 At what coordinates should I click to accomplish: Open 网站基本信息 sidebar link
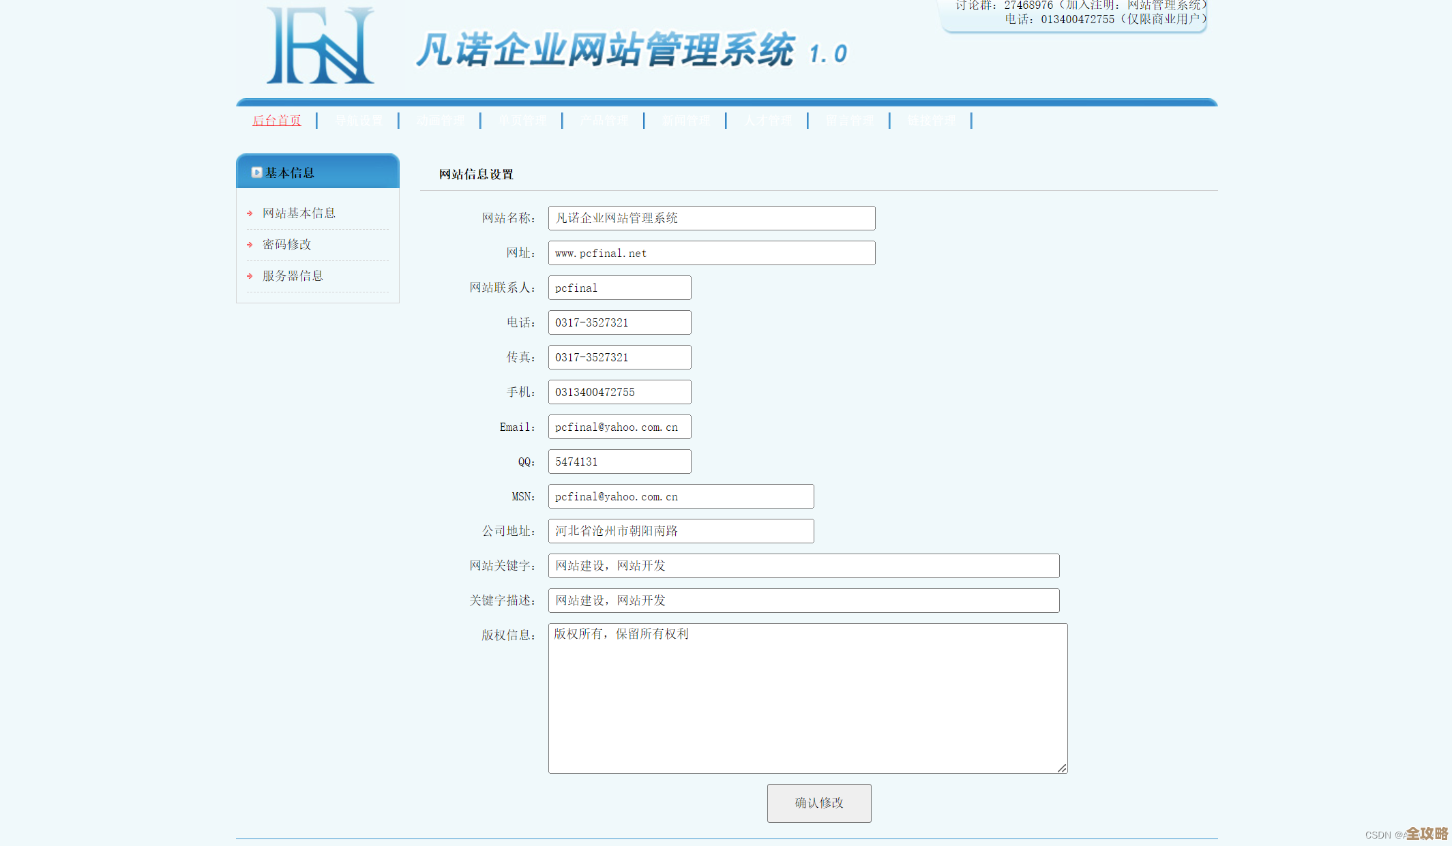299,213
